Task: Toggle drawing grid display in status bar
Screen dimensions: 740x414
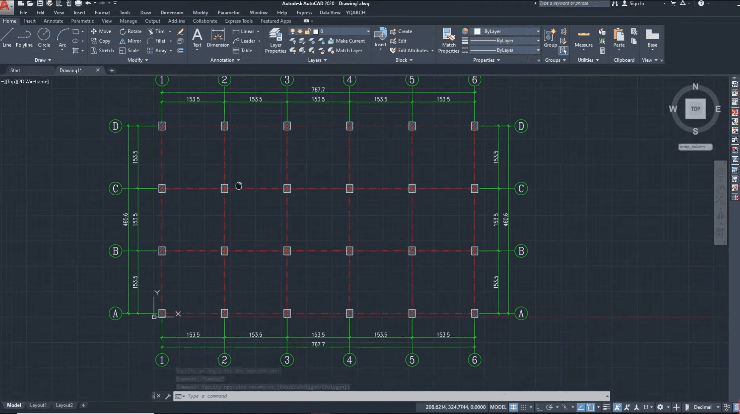Action: (513, 407)
